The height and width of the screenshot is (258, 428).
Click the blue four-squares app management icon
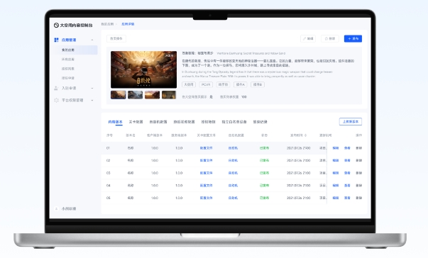coord(56,40)
